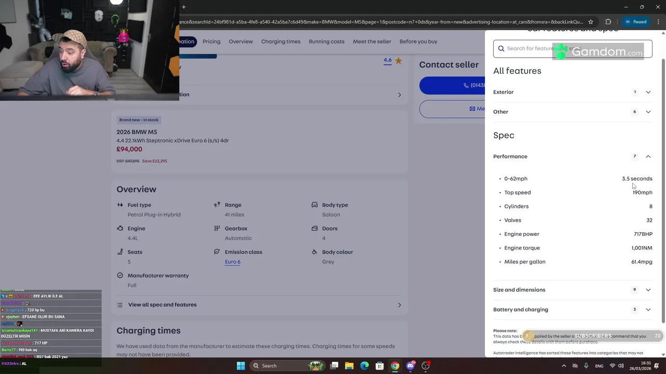Click the Body colour paint icon
Screen dimensions: 666x374
pos(314,252)
